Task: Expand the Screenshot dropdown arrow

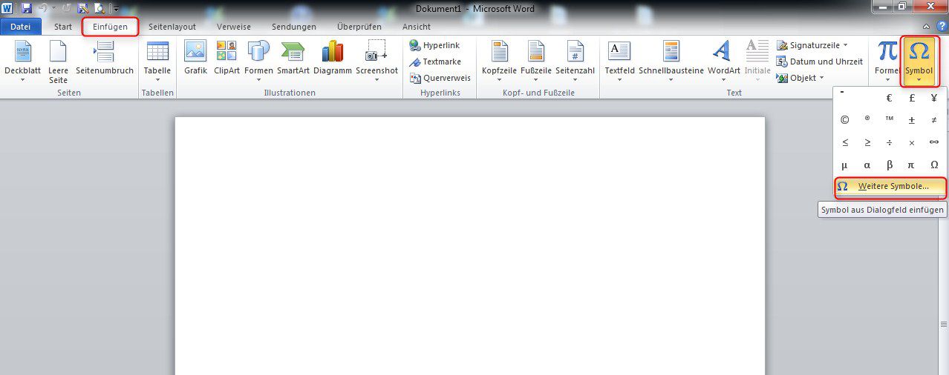Action: coord(376,80)
